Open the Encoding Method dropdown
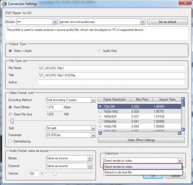Viewport: 193px width, 185px height. click(x=93, y=100)
